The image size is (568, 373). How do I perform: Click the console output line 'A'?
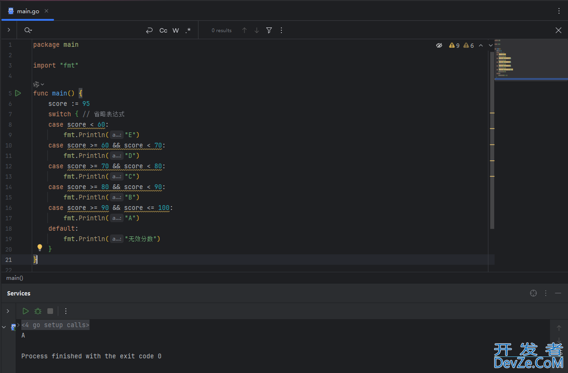[x=23, y=335]
